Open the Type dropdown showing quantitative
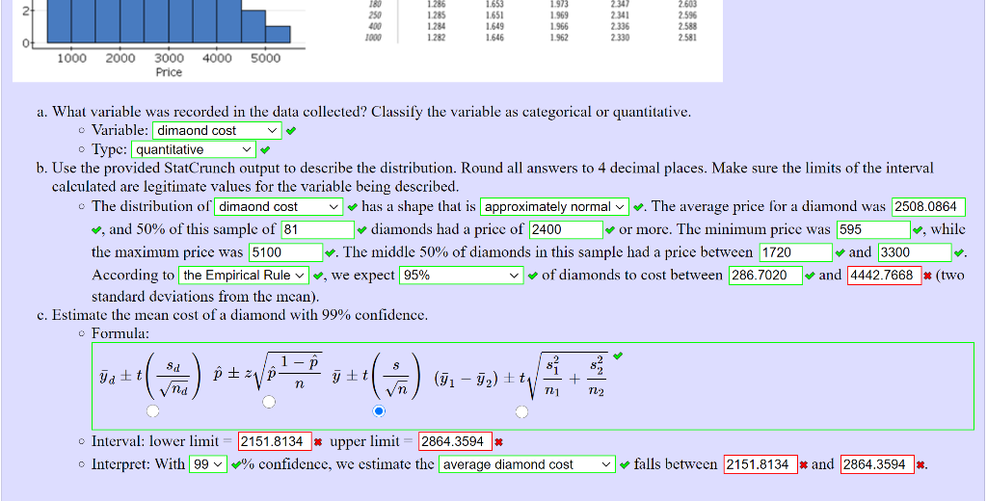Screen dimensions: 987x501 pyautogui.click(x=194, y=149)
